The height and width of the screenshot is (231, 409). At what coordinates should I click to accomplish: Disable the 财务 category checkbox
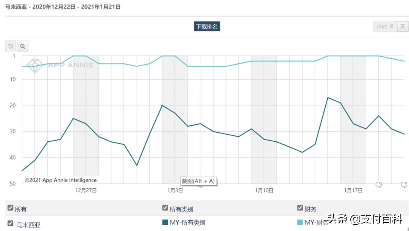tap(300, 208)
